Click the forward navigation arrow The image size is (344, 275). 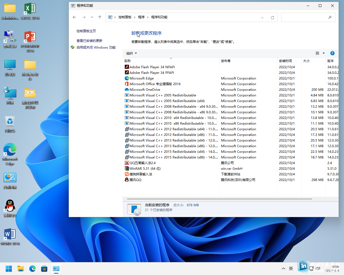(x=84, y=17)
